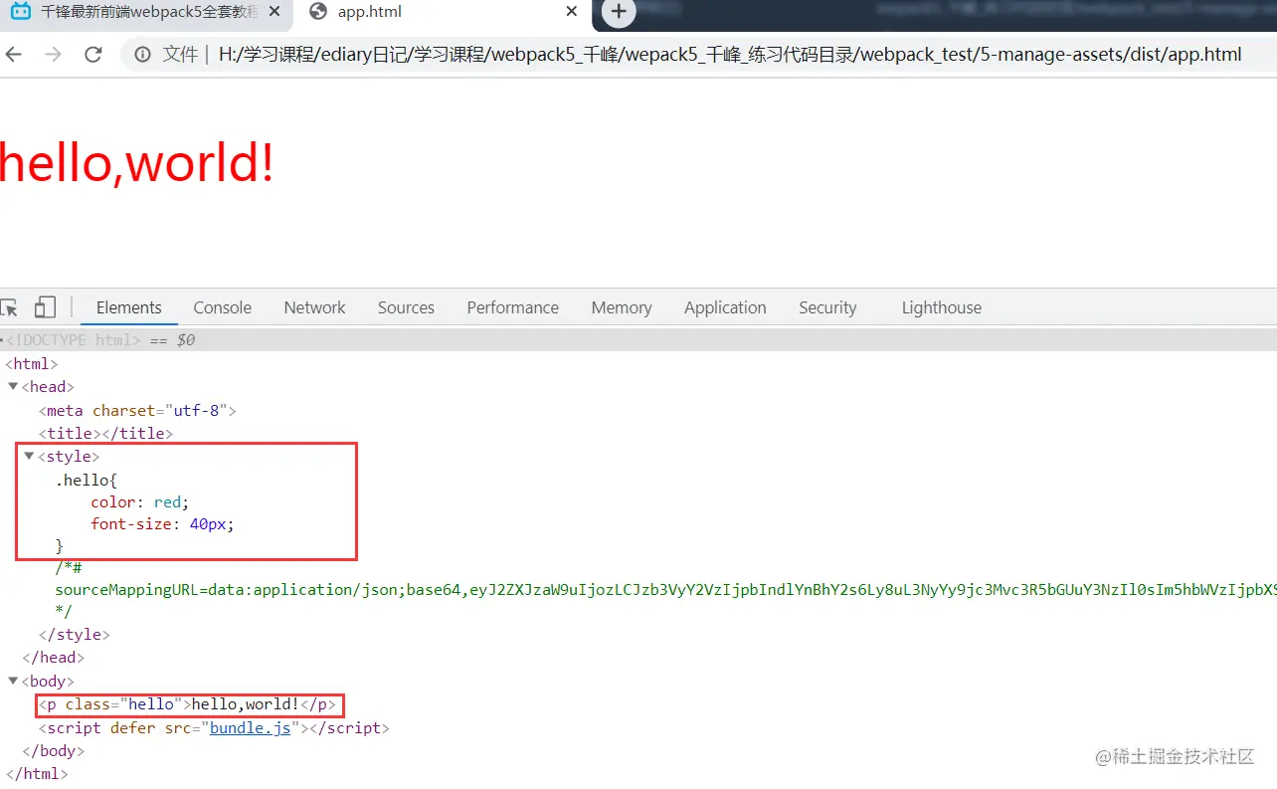Collapse the body node in DOM tree
The width and height of the screenshot is (1277, 789).
click(x=13, y=681)
